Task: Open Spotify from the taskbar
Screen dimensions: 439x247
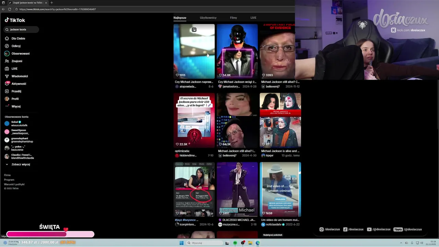Action: click(235, 243)
